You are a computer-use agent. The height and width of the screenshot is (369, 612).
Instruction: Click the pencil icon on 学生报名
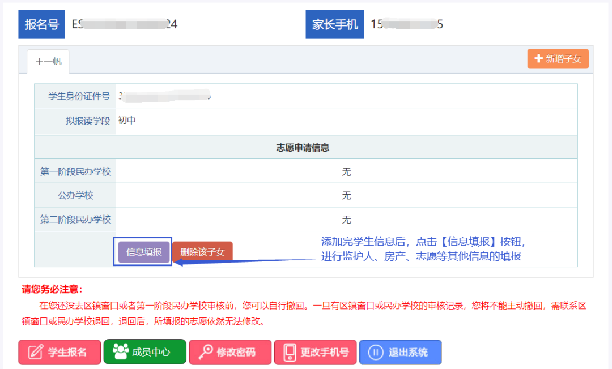point(35,352)
